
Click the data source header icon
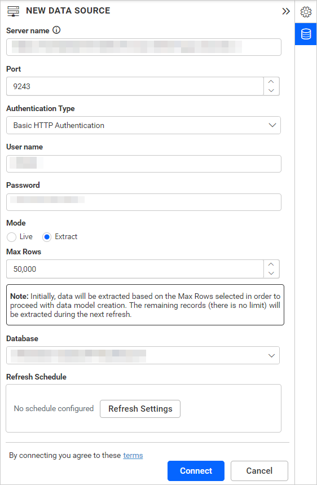pos(13,11)
